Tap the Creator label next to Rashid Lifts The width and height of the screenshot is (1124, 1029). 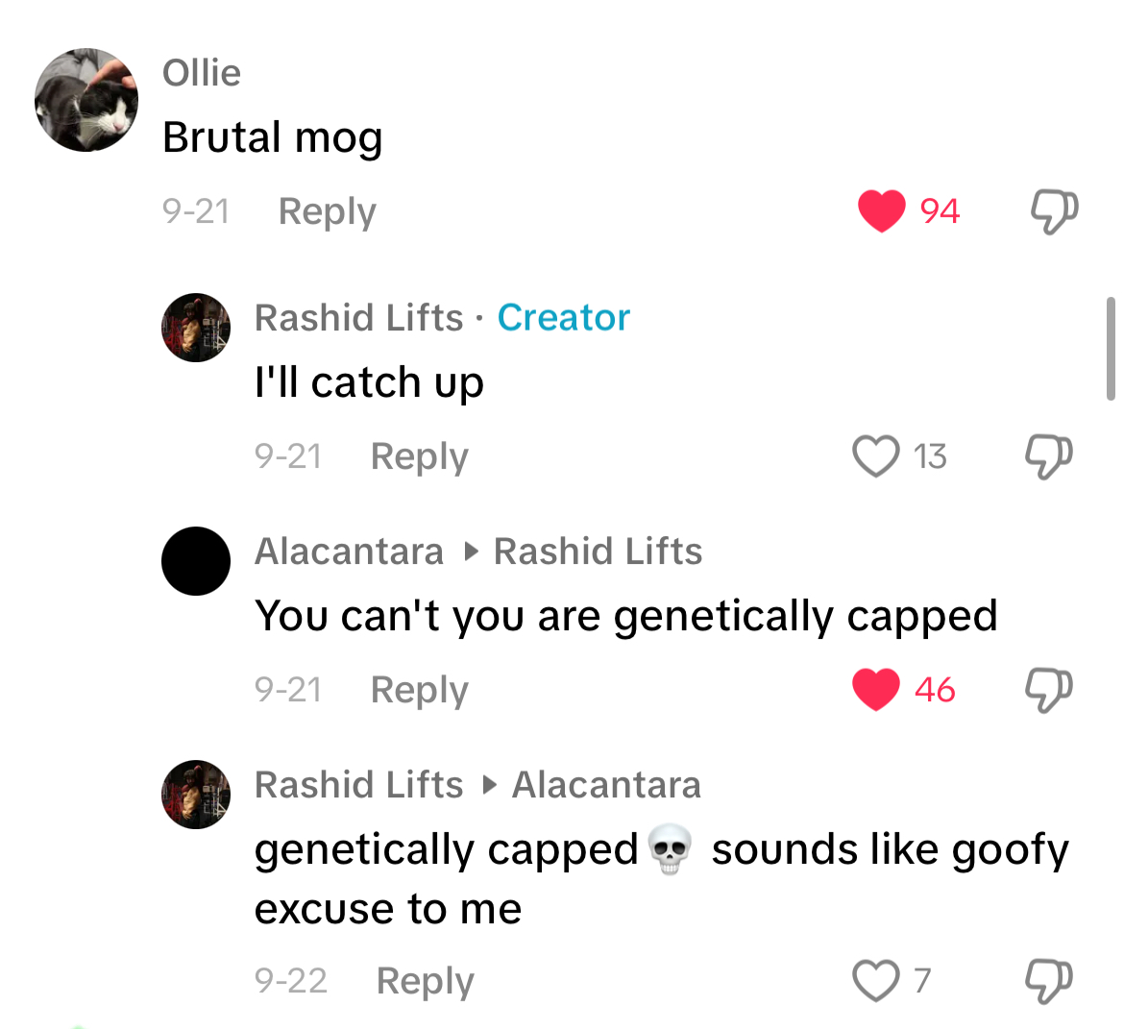point(563,318)
